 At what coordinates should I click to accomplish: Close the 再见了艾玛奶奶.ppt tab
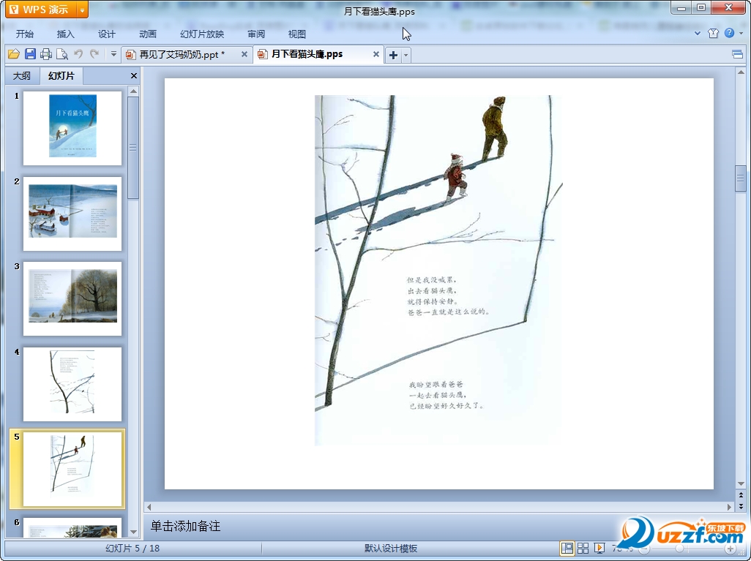244,54
